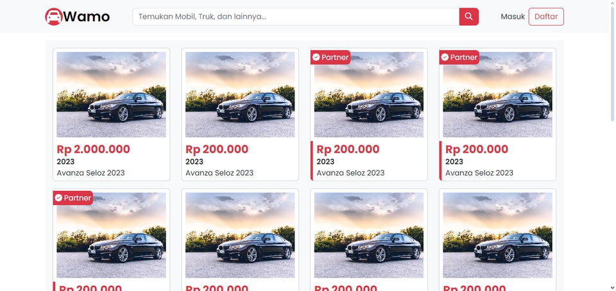The image size is (616, 291).
Task: Click the Rp 200.000 price on third card
Action: point(348,149)
